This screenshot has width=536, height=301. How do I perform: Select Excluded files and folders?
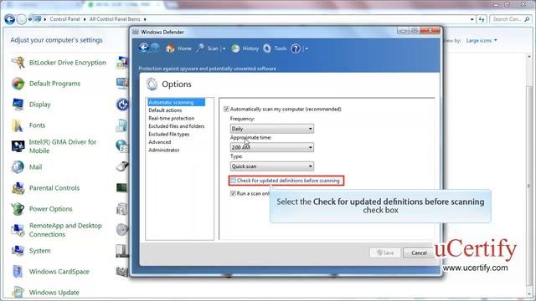pyautogui.click(x=177, y=126)
